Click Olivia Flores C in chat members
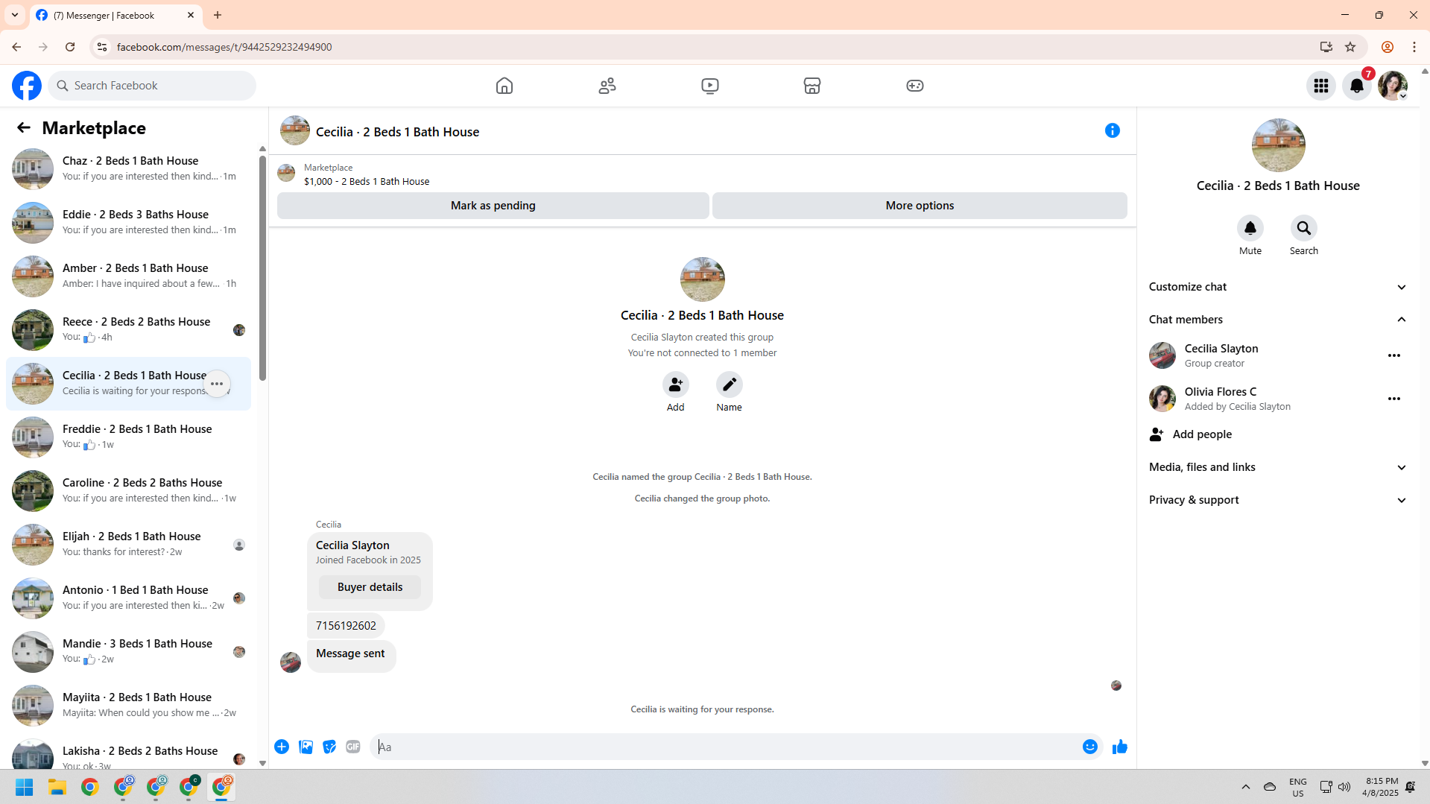This screenshot has width=1430, height=804. click(x=1220, y=392)
